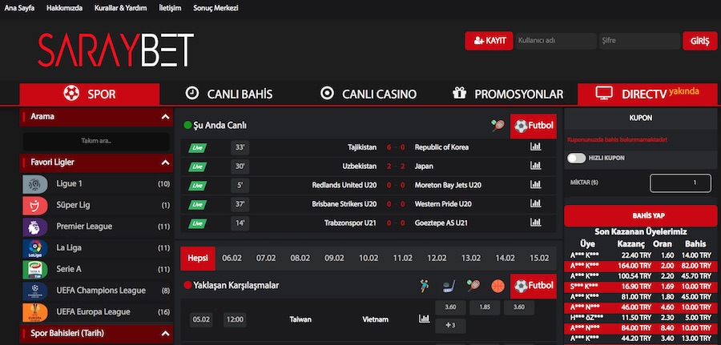The height and width of the screenshot is (345, 721).
Task: Open UEFA Europa League row
Action: coord(97,312)
